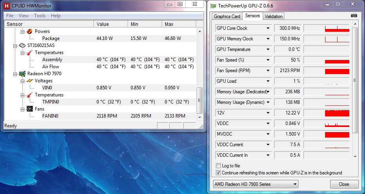Collapse the Powers tree node
365x194 pixels.
click(23, 32)
